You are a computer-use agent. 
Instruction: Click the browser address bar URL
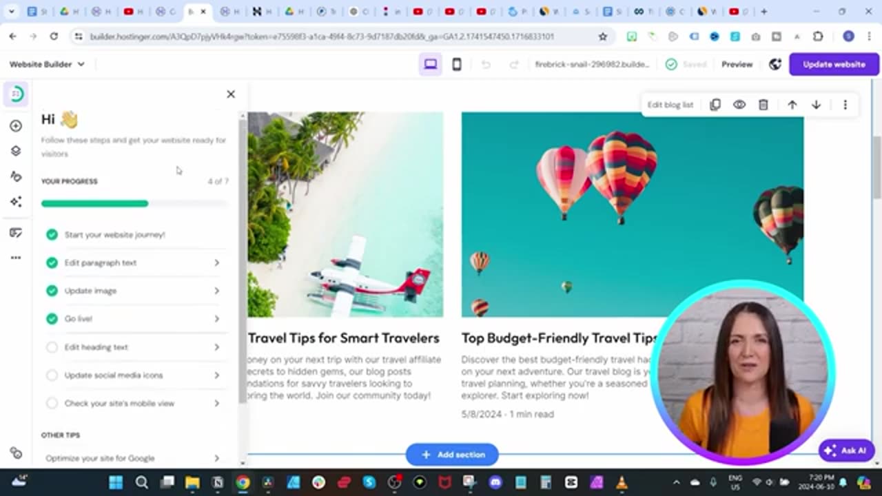point(322,37)
